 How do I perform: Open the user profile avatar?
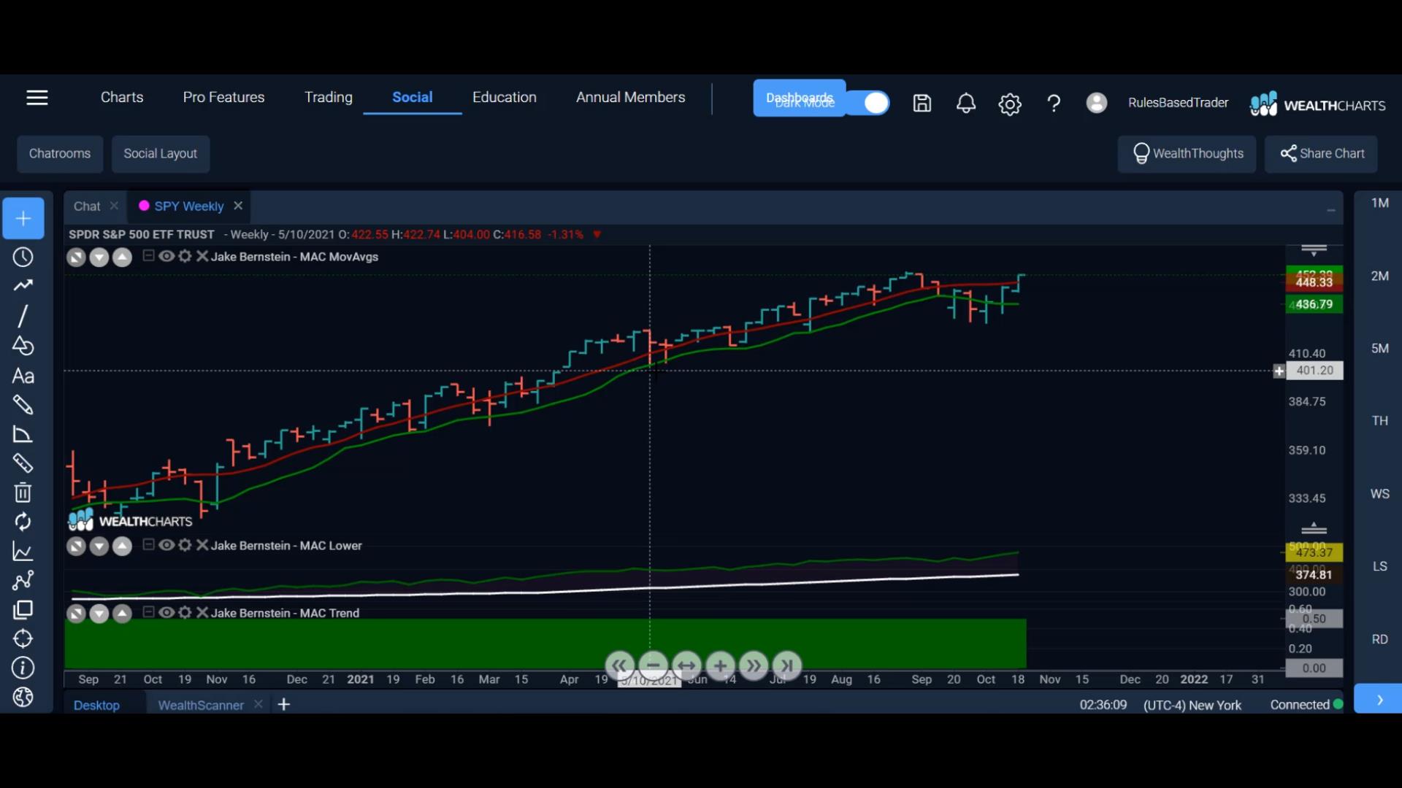[x=1096, y=103]
